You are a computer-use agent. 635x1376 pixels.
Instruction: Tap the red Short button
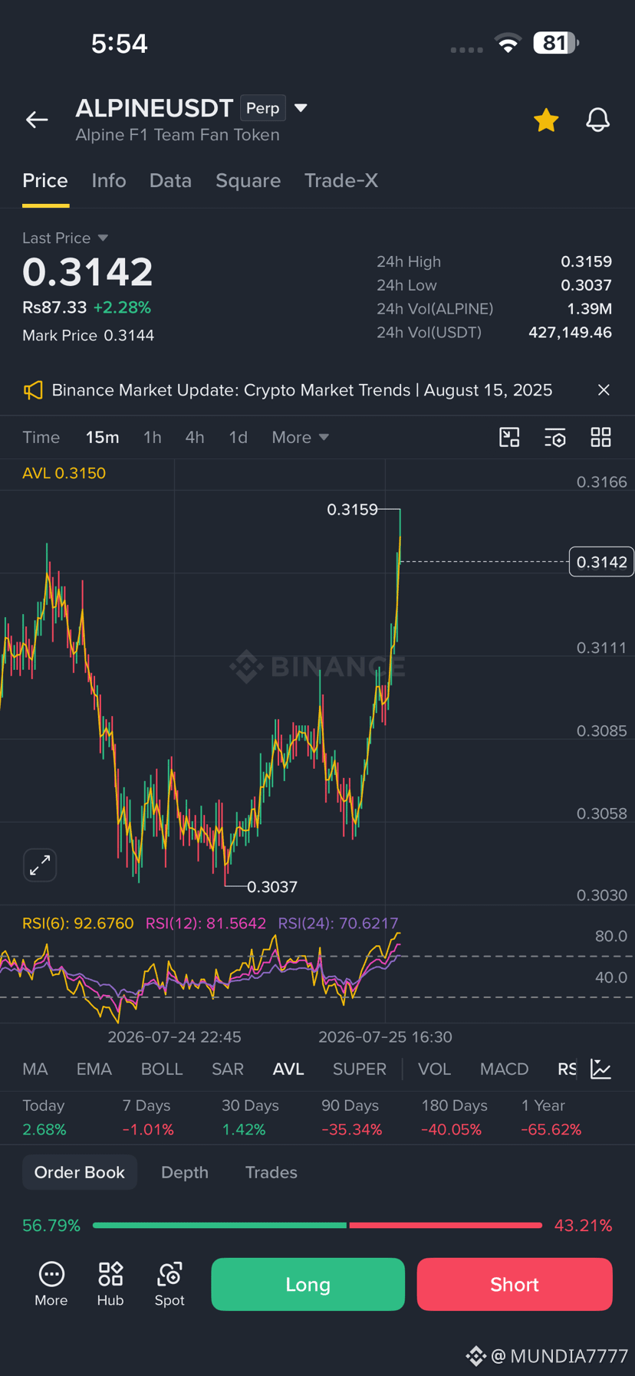[515, 1285]
